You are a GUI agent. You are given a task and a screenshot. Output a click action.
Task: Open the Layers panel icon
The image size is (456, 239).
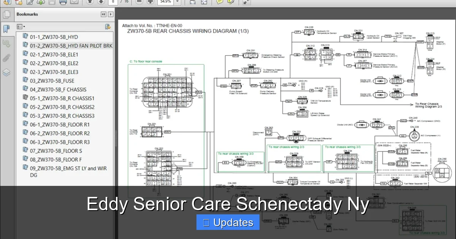6,72
